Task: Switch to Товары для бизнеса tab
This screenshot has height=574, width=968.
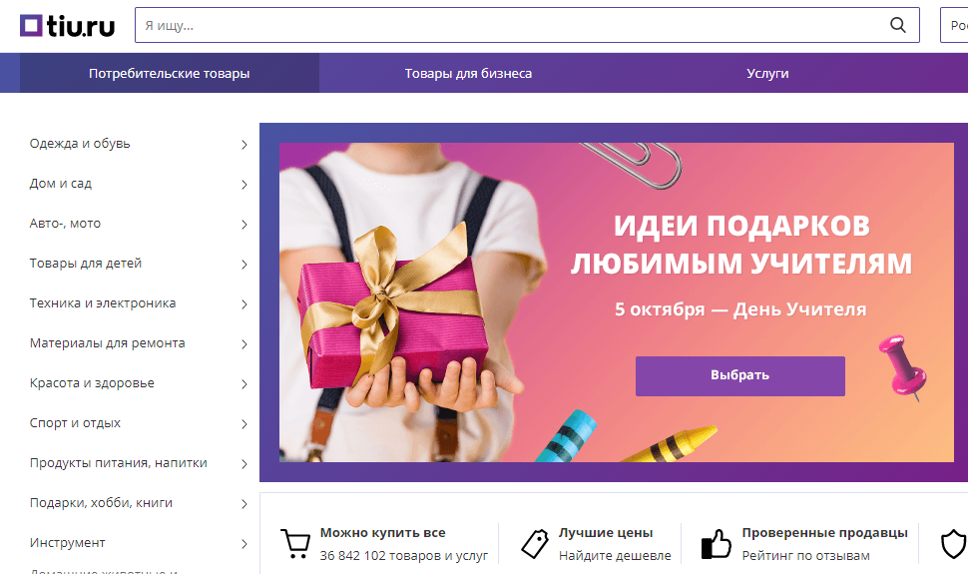Action: pos(469,73)
